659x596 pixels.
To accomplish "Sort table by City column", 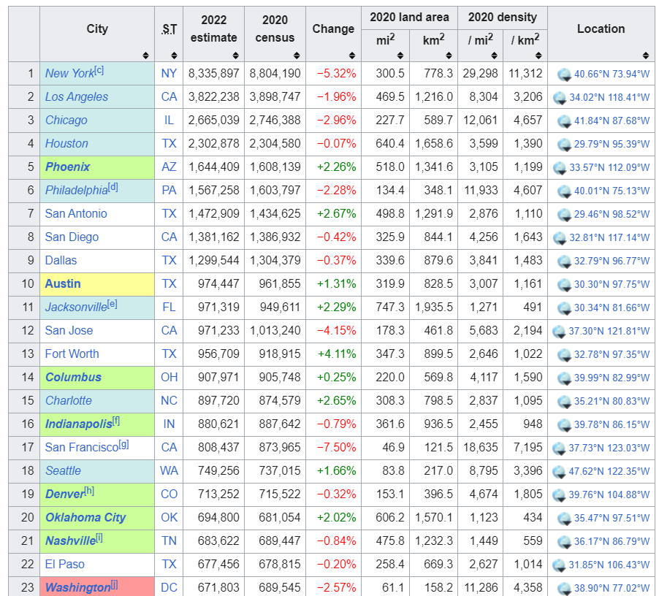I will 145,56.
